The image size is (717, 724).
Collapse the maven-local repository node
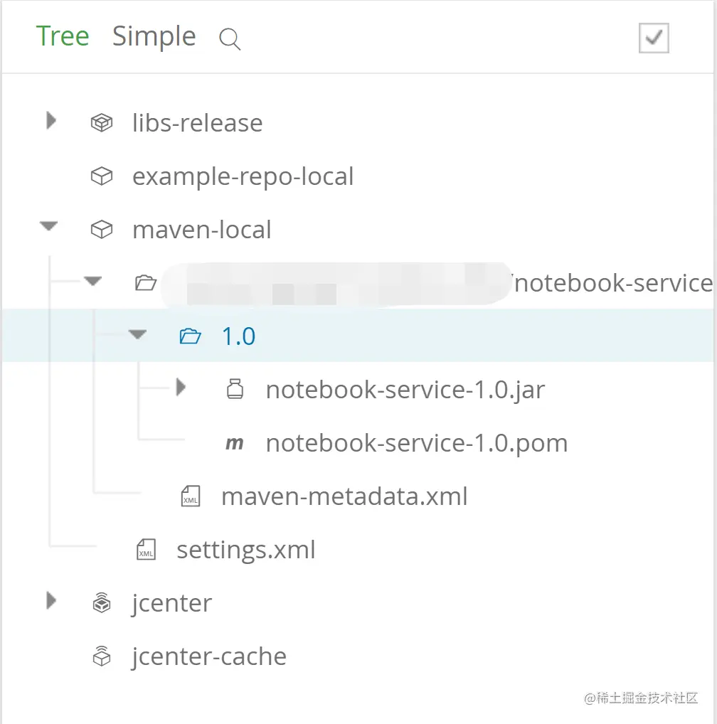(x=48, y=228)
